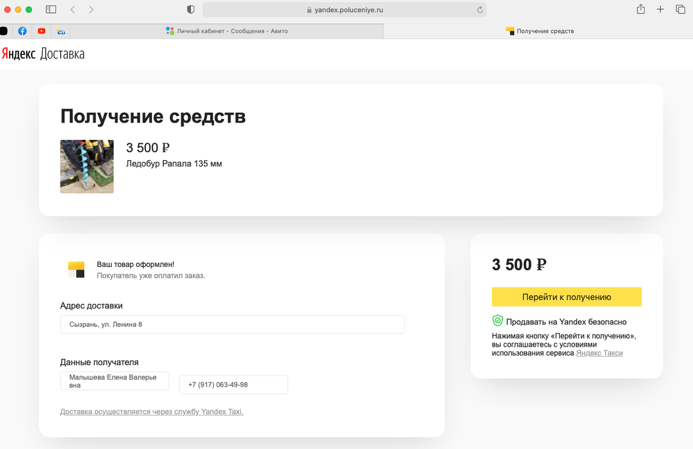Click the yellow-black logo beside Ваш товар оформлен
This screenshot has width=693, height=449.
[x=76, y=269]
